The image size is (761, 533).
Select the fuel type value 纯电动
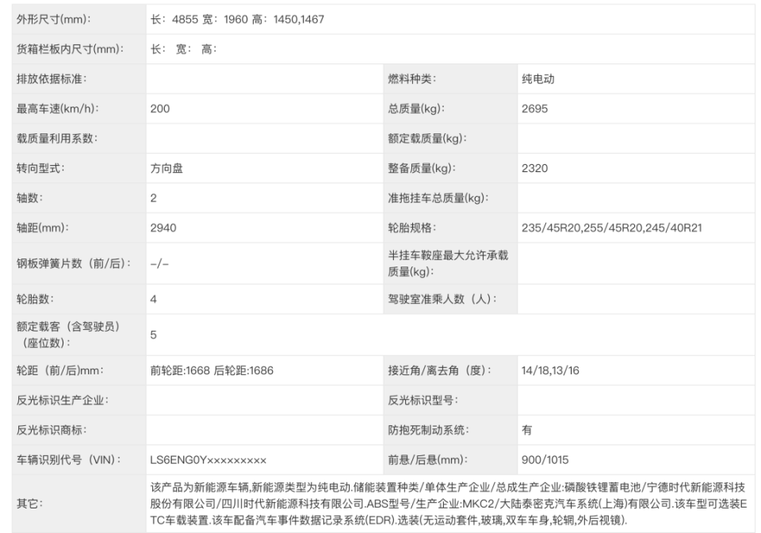(537, 79)
